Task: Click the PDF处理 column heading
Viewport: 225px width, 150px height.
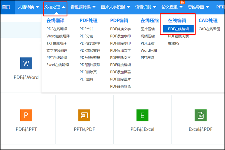Action: [88, 20]
